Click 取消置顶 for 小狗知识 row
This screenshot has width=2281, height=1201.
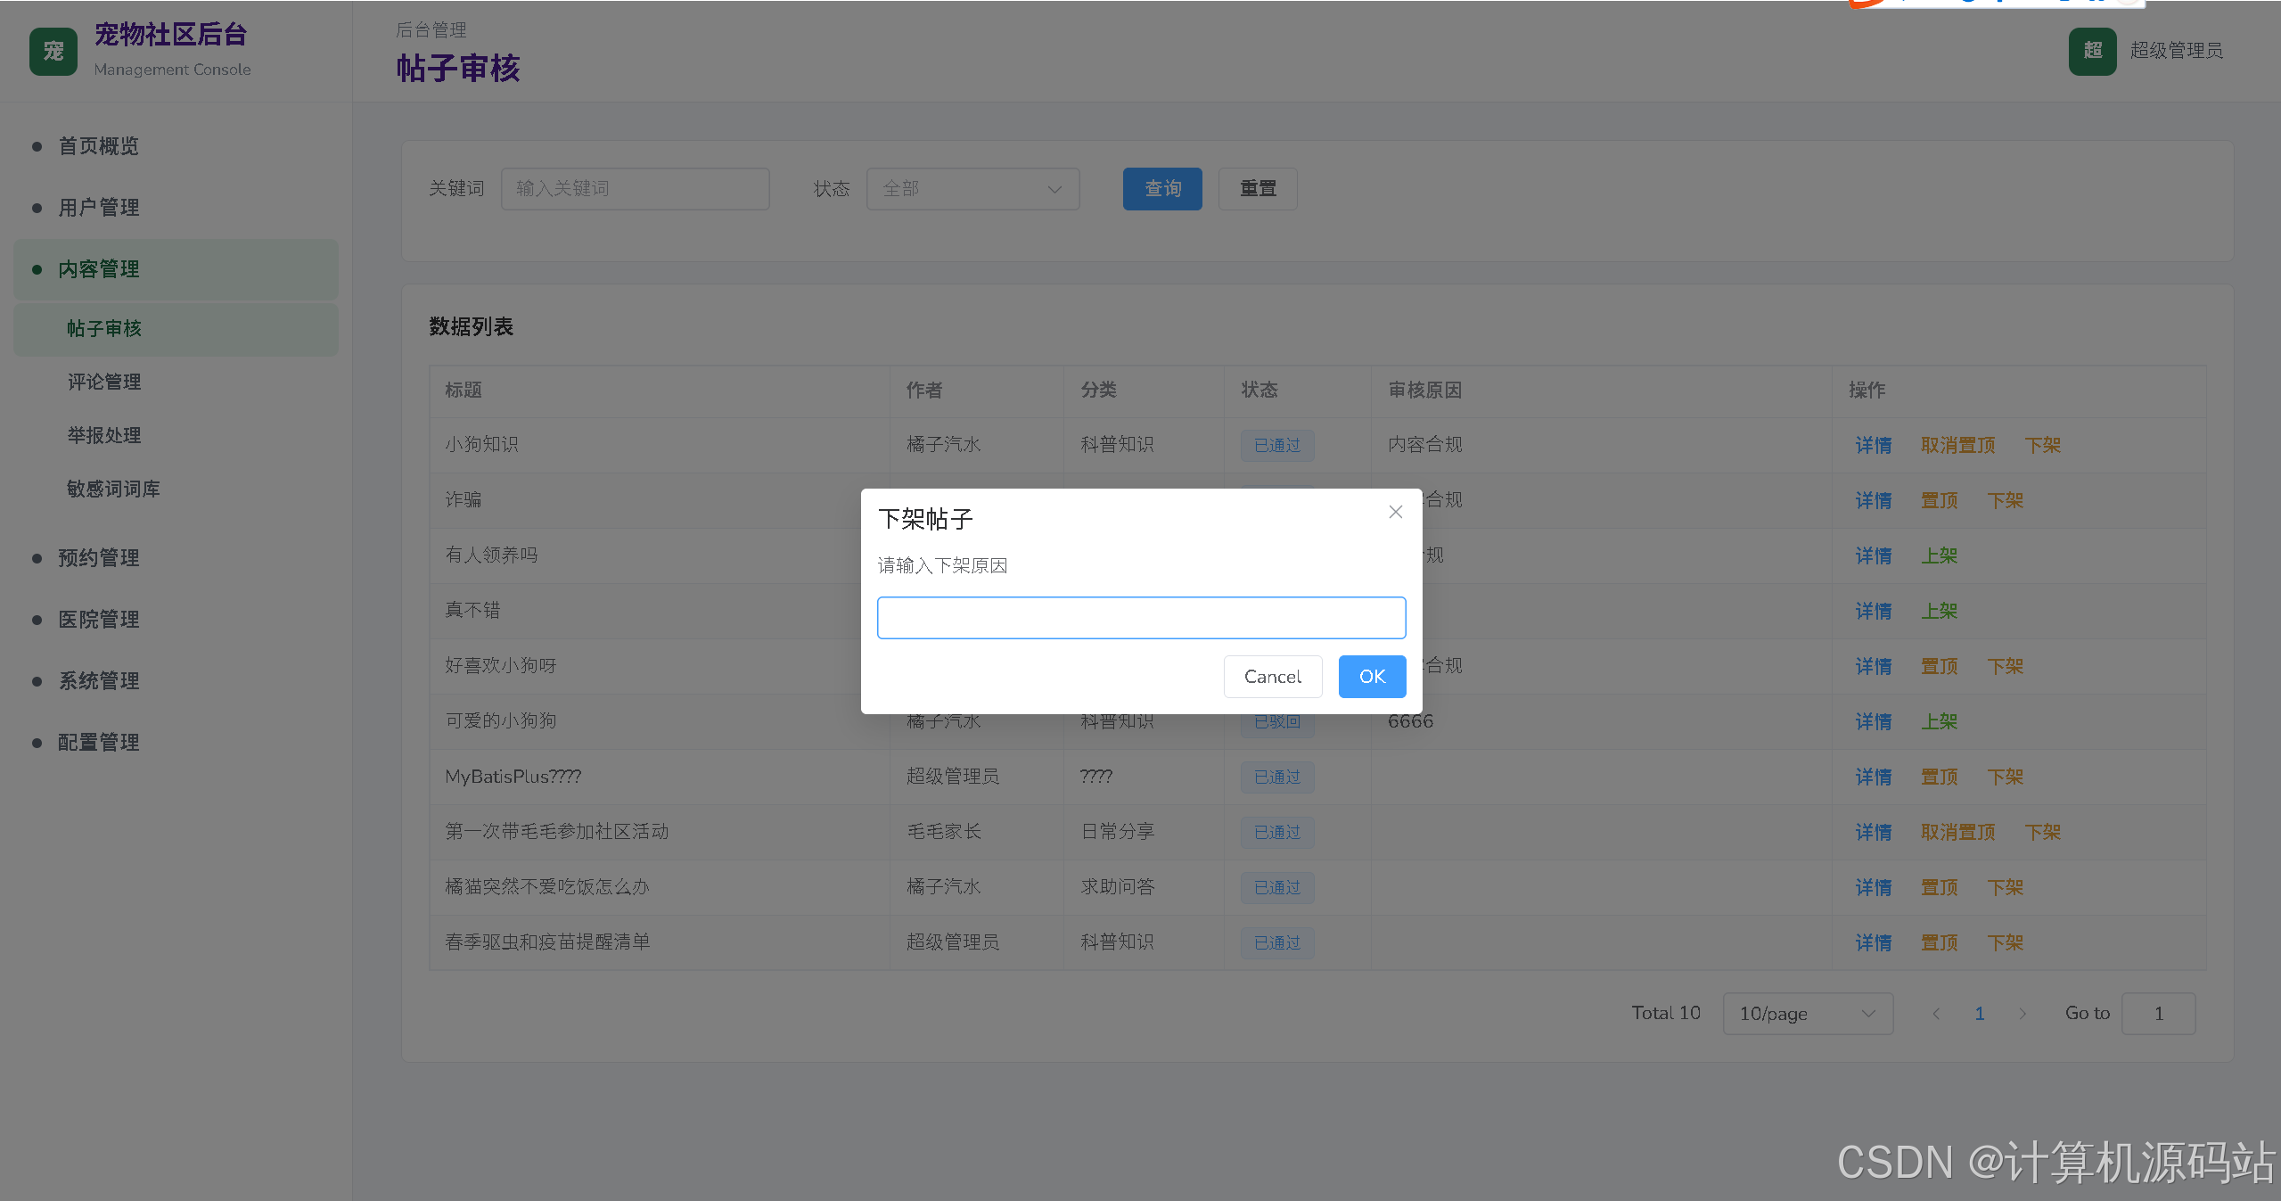click(x=1957, y=445)
